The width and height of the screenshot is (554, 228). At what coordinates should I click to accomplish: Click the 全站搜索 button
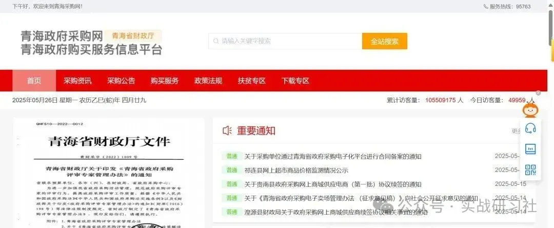(x=384, y=42)
